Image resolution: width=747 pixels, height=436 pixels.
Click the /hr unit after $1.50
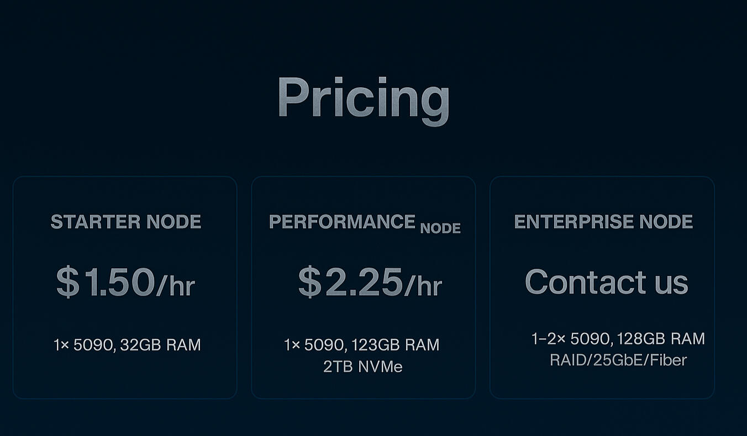pyautogui.click(x=176, y=286)
